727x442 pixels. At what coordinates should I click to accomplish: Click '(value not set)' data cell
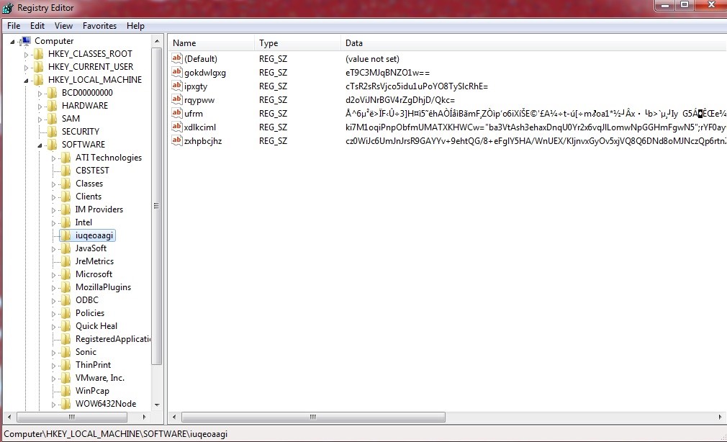coord(372,59)
